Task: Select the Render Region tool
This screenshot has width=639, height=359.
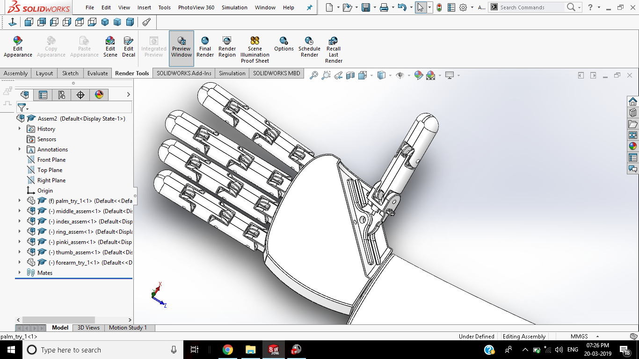Action: point(227,47)
